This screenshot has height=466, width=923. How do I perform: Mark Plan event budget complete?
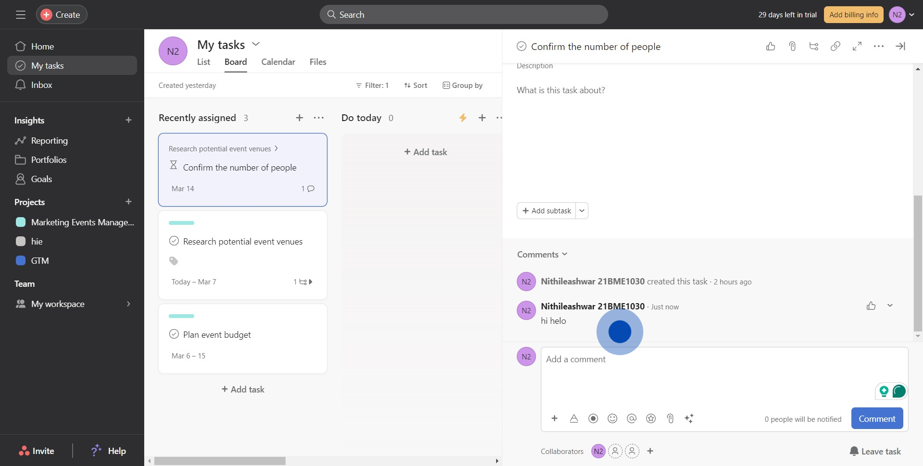click(x=174, y=334)
